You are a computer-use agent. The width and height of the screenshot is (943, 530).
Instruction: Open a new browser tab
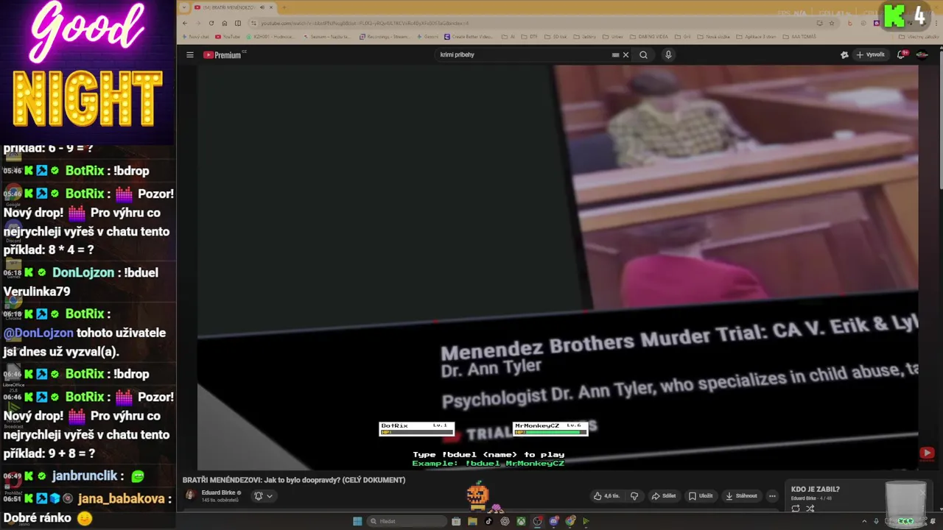pyautogui.click(x=284, y=7)
